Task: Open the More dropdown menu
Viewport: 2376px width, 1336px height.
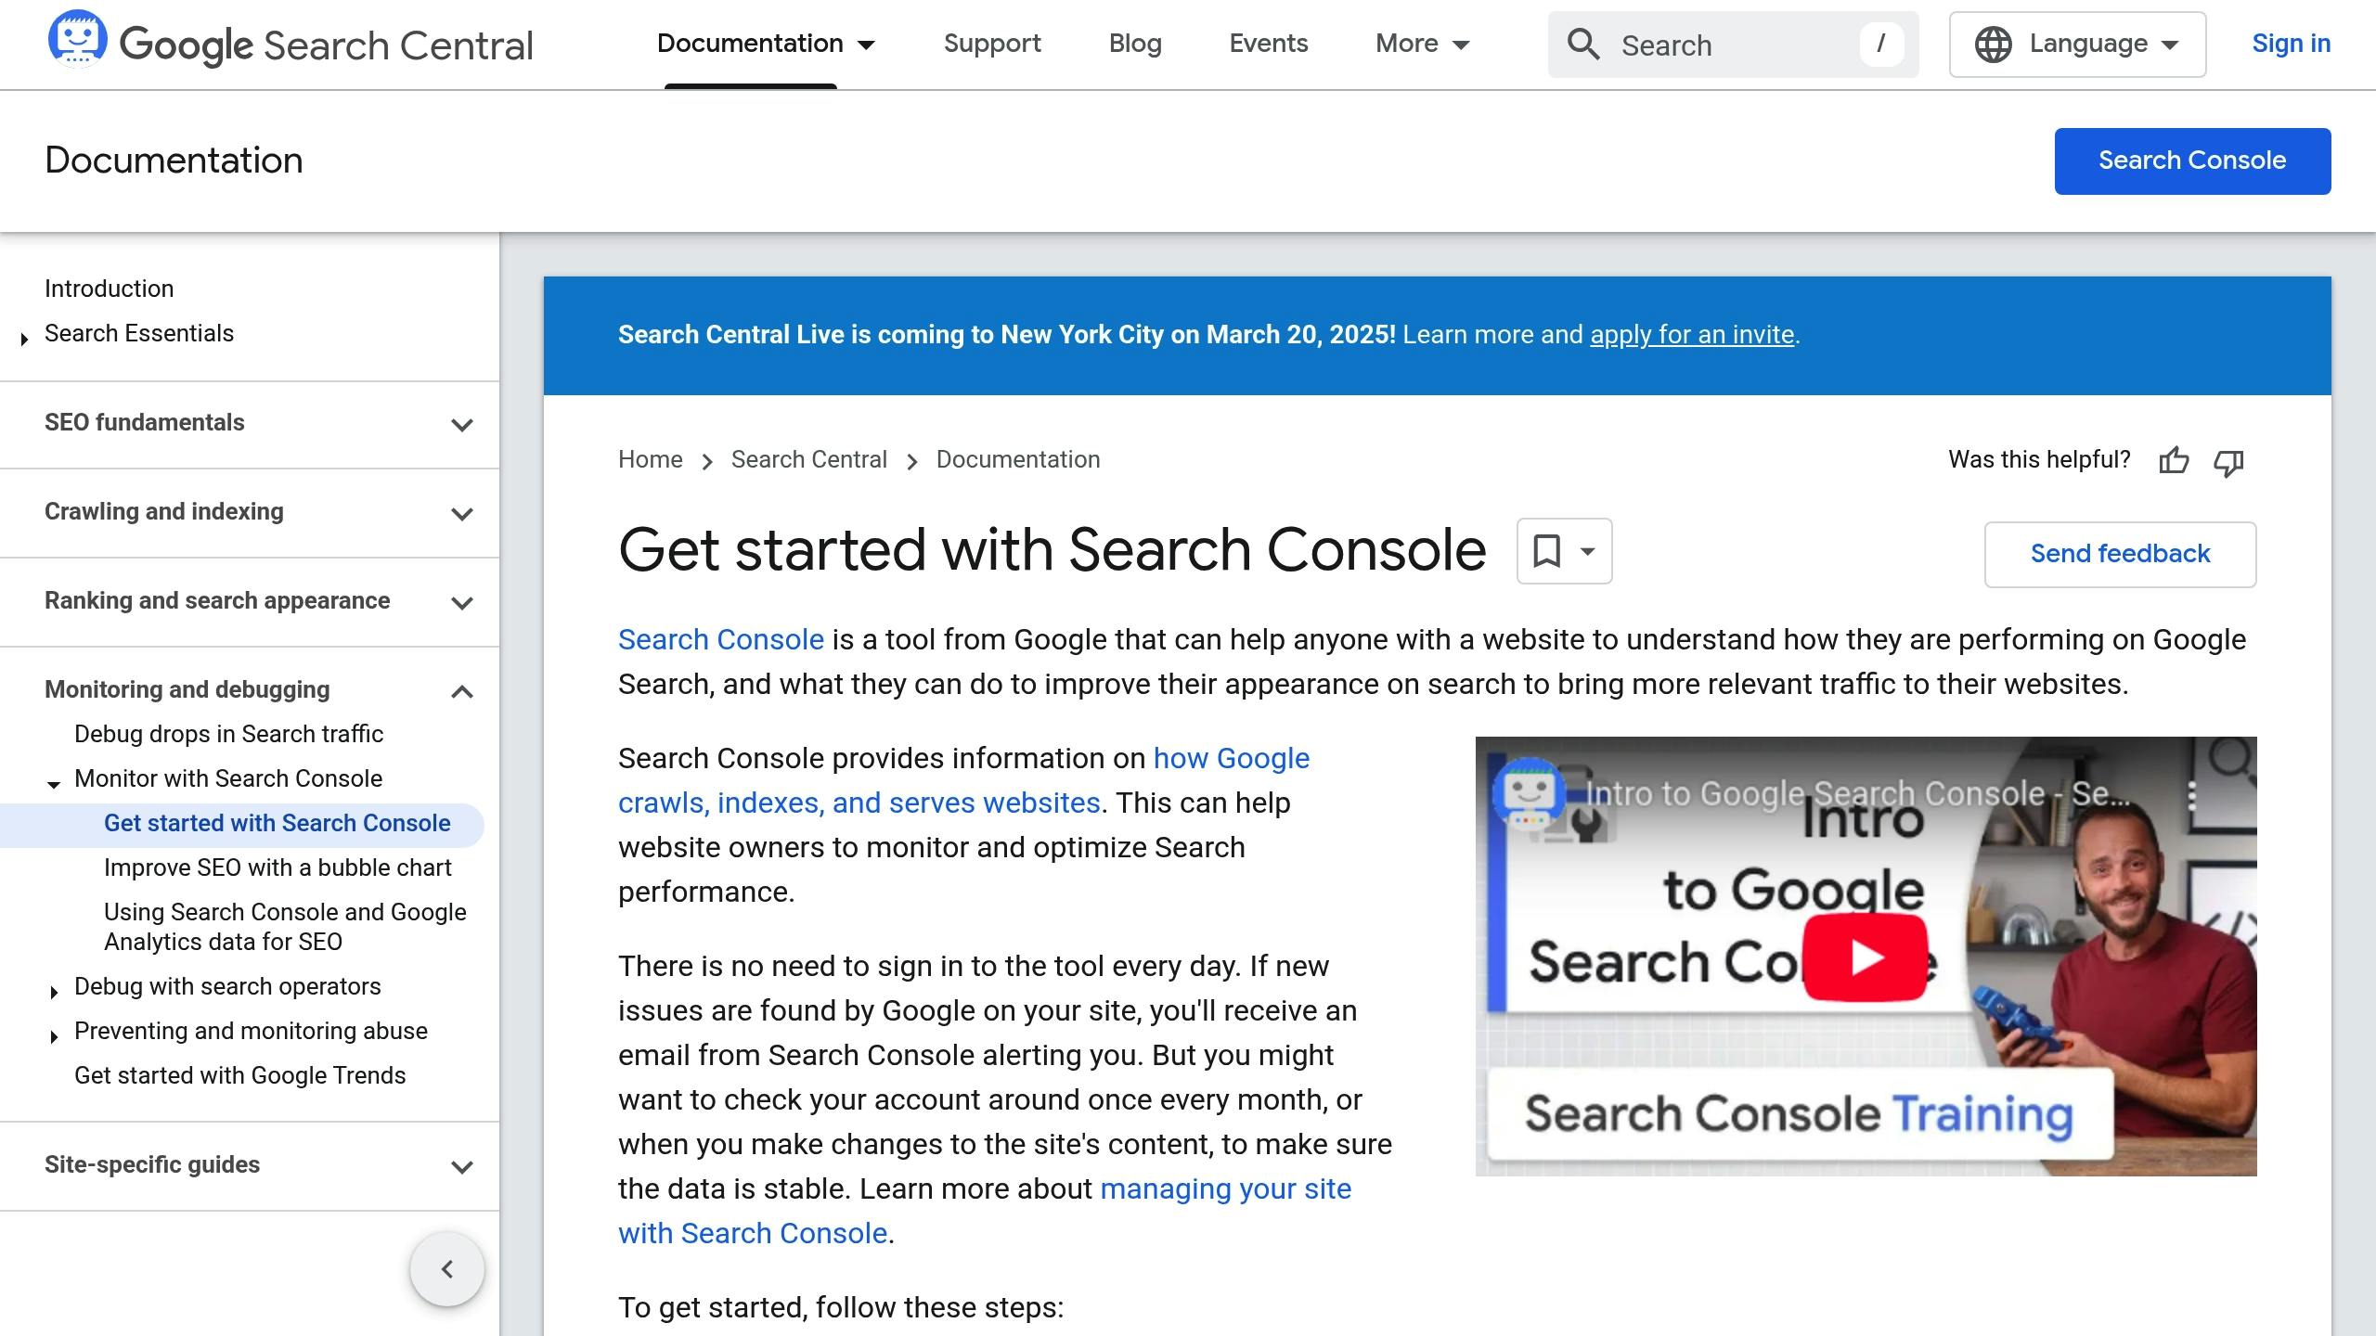Action: [1422, 44]
